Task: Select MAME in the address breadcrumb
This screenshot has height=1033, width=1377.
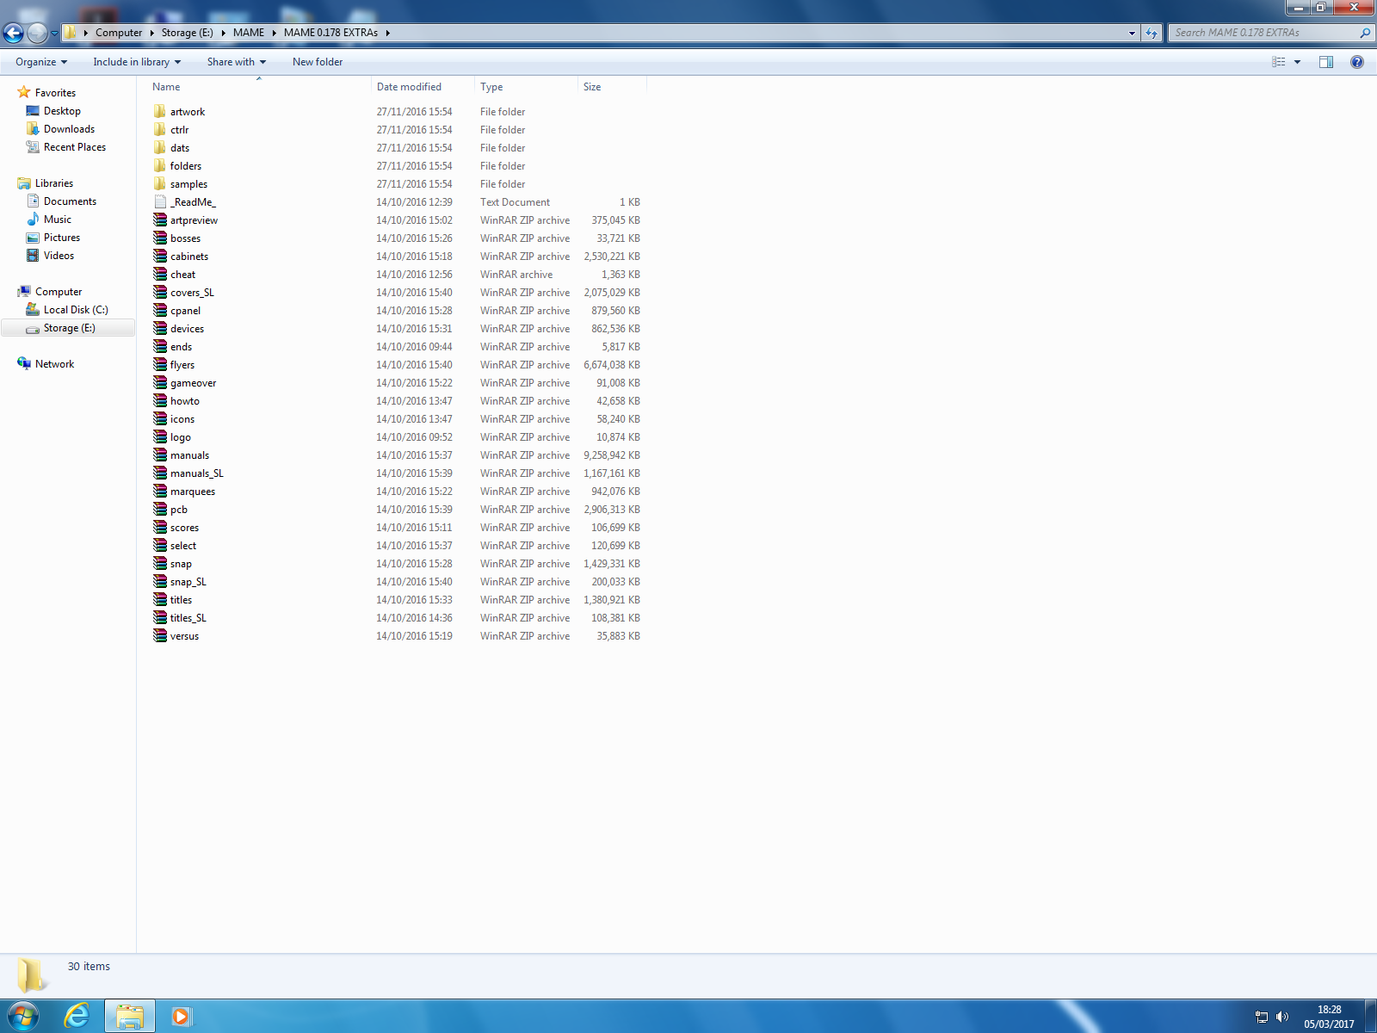Action: point(249,33)
